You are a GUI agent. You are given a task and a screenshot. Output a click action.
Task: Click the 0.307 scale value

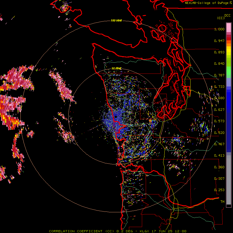(219, 178)
